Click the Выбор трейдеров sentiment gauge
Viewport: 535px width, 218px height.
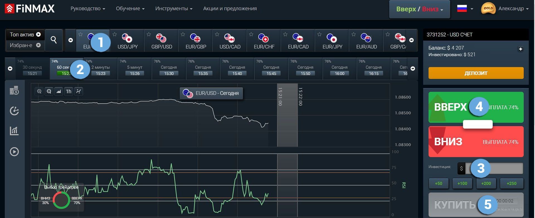61,197
